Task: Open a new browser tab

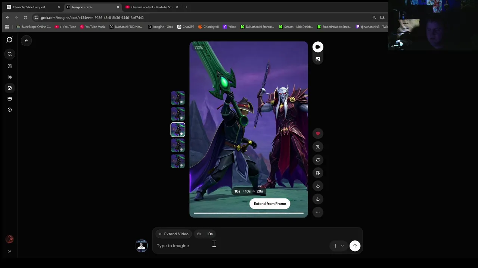Action: coord(186,7)
